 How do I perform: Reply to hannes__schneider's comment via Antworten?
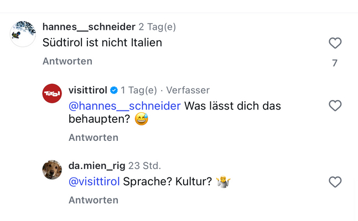point(68,61)
